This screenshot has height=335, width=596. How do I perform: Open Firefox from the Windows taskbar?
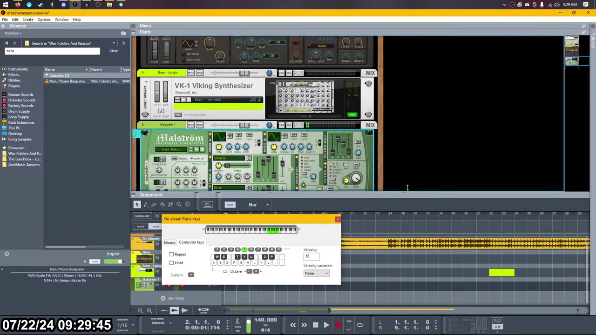[x=18, y=5]
